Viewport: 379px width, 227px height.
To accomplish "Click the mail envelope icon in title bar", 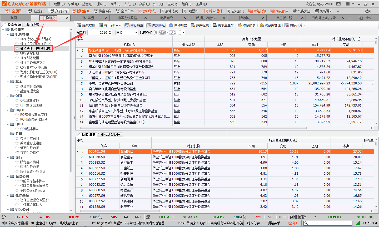I will (338, 4).
